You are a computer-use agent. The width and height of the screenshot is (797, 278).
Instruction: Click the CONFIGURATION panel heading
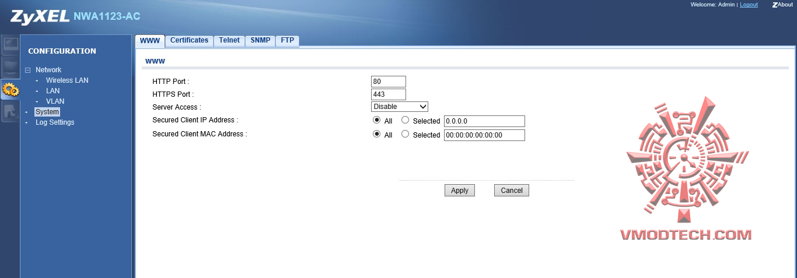pos(62,51)
